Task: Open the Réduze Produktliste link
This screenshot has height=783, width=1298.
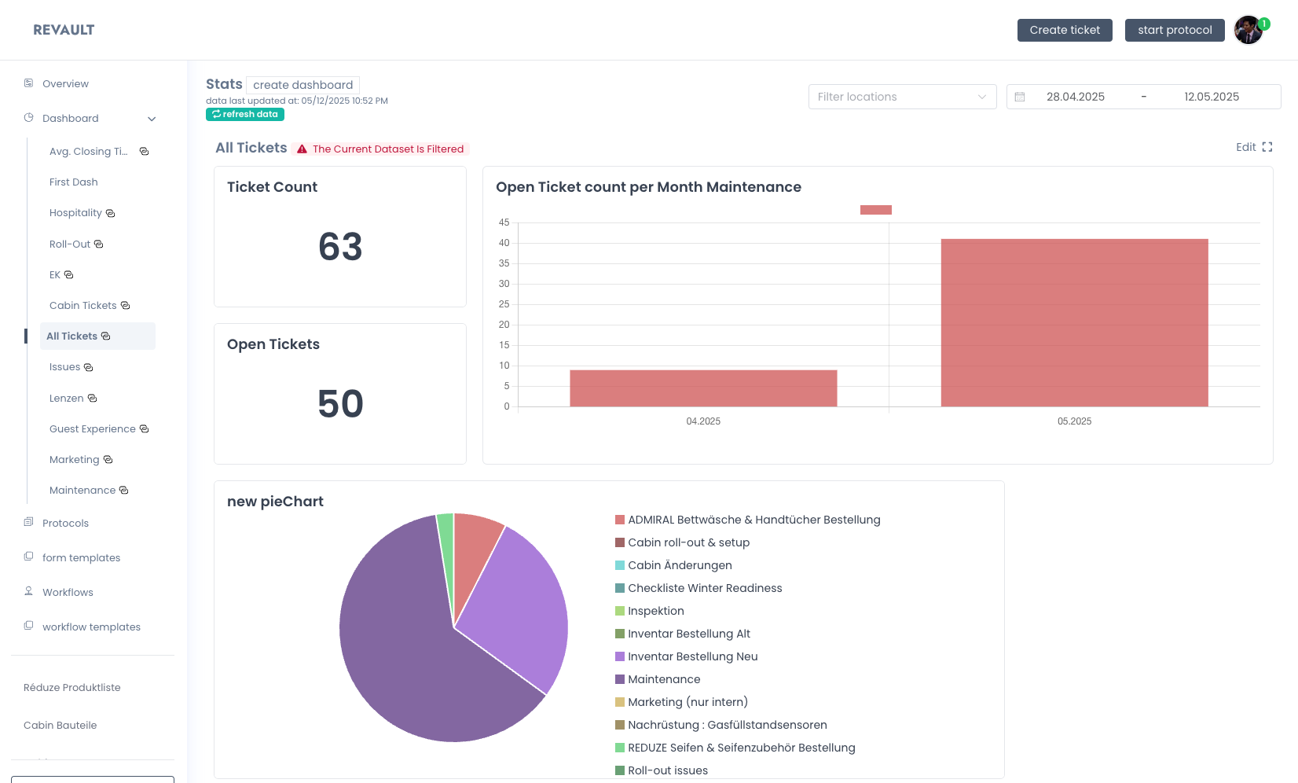Action: click(72, 687)
